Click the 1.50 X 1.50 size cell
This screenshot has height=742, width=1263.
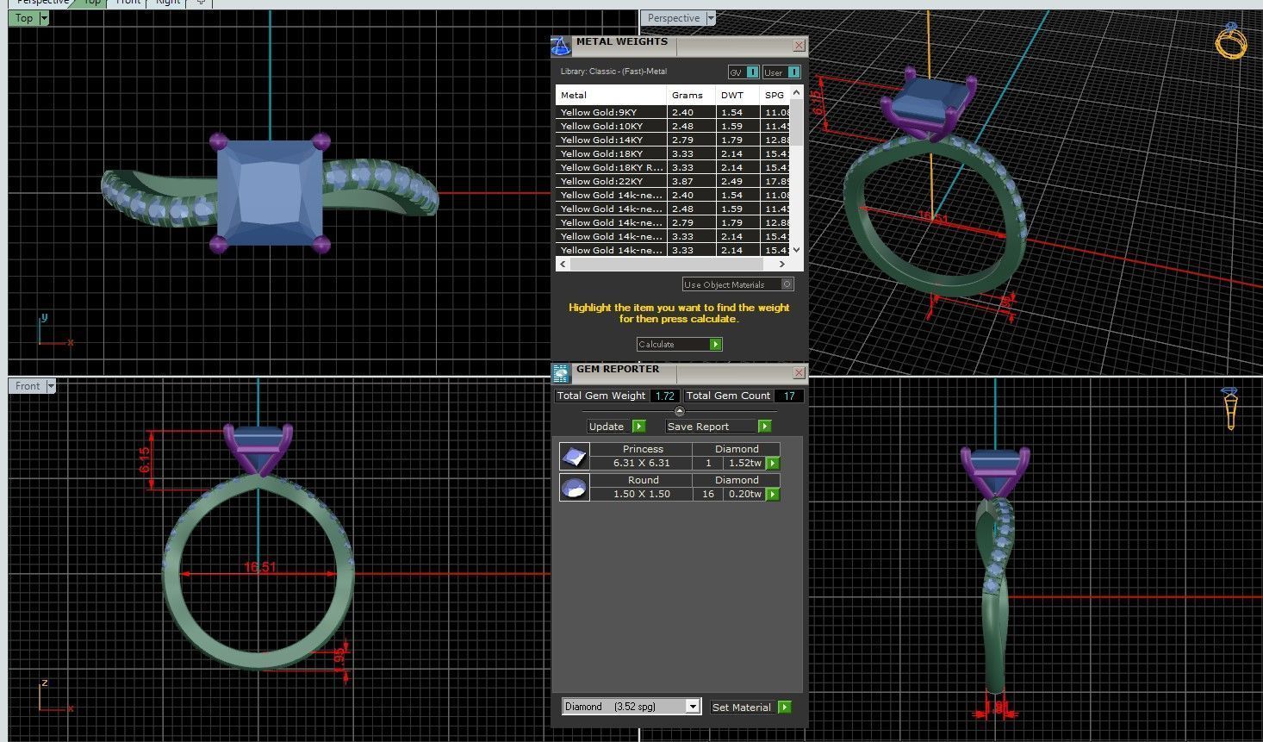click(641, 494)
